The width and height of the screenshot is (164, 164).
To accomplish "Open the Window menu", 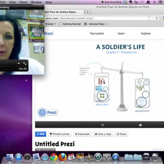I will pos(36,2).
